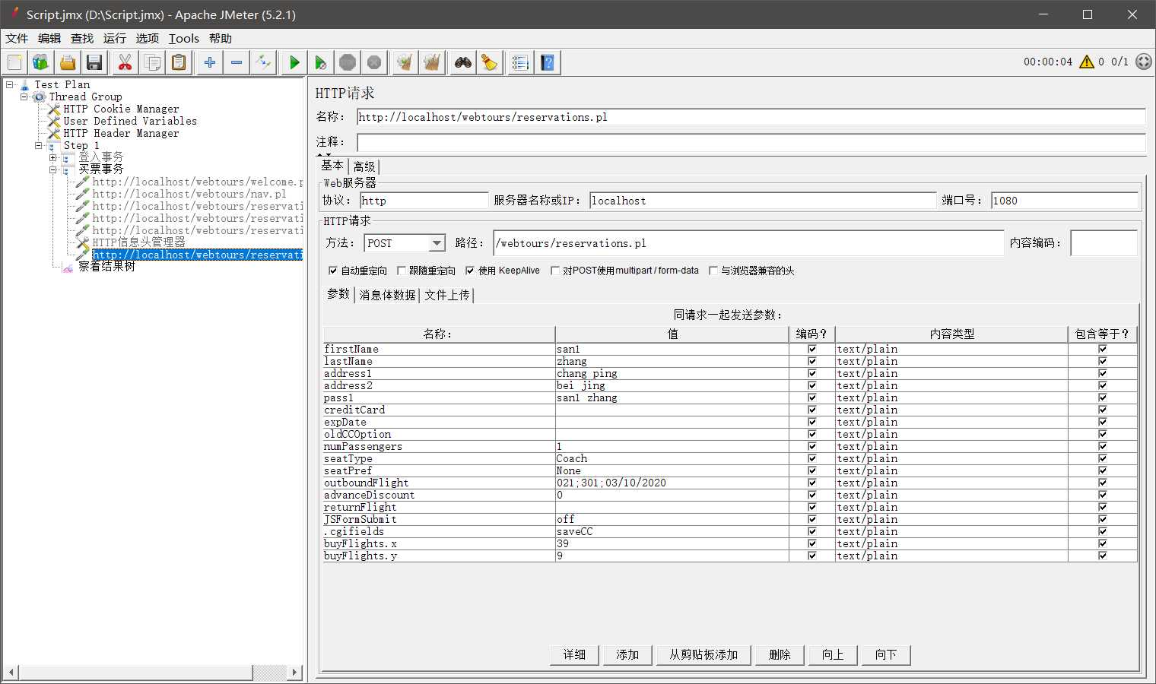This screenshot has height=684, width=1156.
Task: Click the Paste clipboard icon
Action: [179, 62]
